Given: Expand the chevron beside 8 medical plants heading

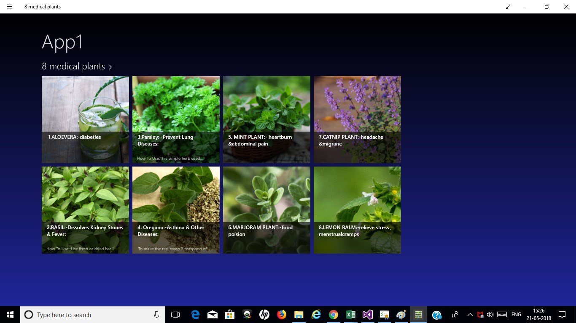Looking at the screenshot, I should point(110,66).
